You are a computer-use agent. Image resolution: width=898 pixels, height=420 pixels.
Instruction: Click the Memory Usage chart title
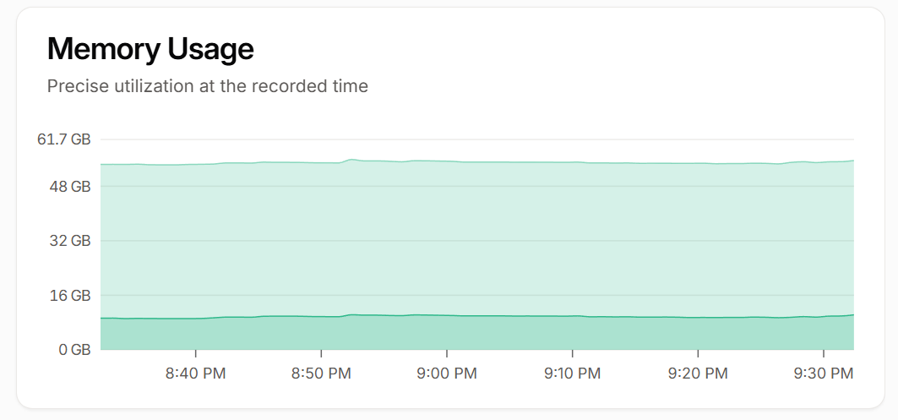point(150,49)
